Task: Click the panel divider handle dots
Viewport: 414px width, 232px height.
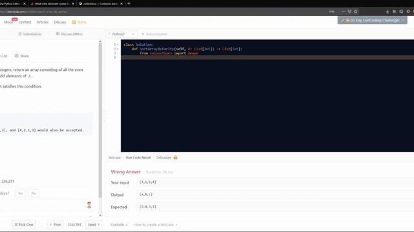Action: (x=104, y=115)
